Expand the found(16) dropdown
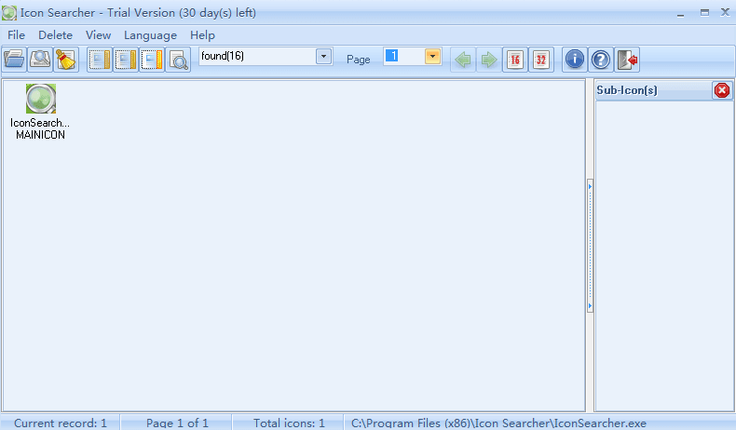The image size is (736, 430). pyautogui.click(x=323, y=57)
